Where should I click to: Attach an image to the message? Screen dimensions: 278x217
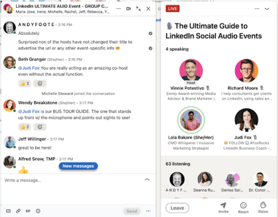point(8,211)
